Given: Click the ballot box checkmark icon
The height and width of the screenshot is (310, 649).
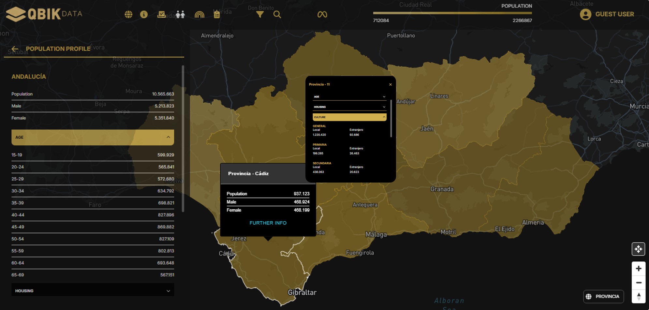Looking at the screenshot, I should [x=161, y=14].
